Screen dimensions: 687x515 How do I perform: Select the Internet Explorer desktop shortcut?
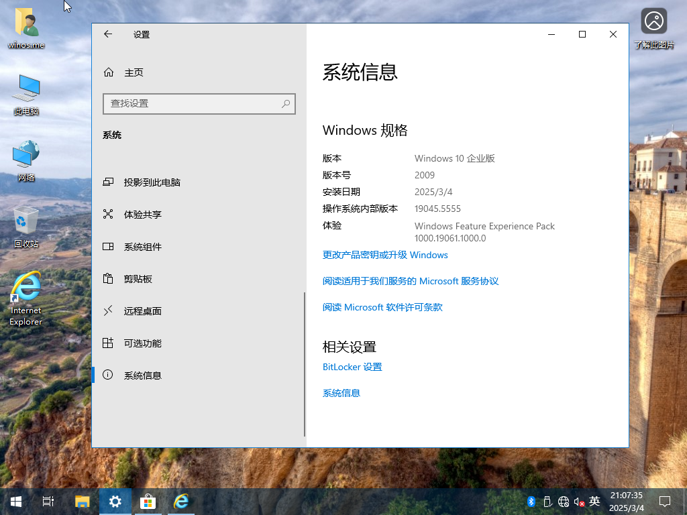click(26, 298)
